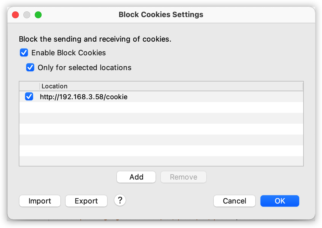Disable the Enable Block Cookies checkbox

[x=24, y=53]
